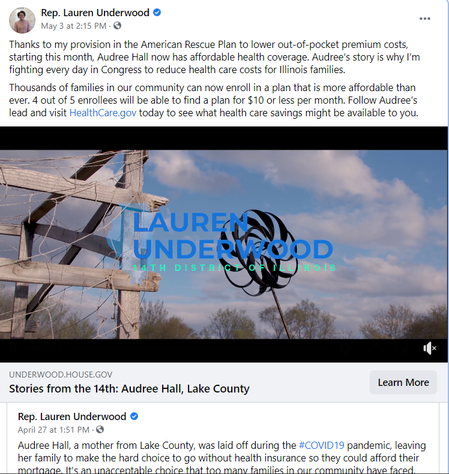Click the shared post text about Audree Hall
The height and width of the screenshot is (474, 449).
[222, 457]
